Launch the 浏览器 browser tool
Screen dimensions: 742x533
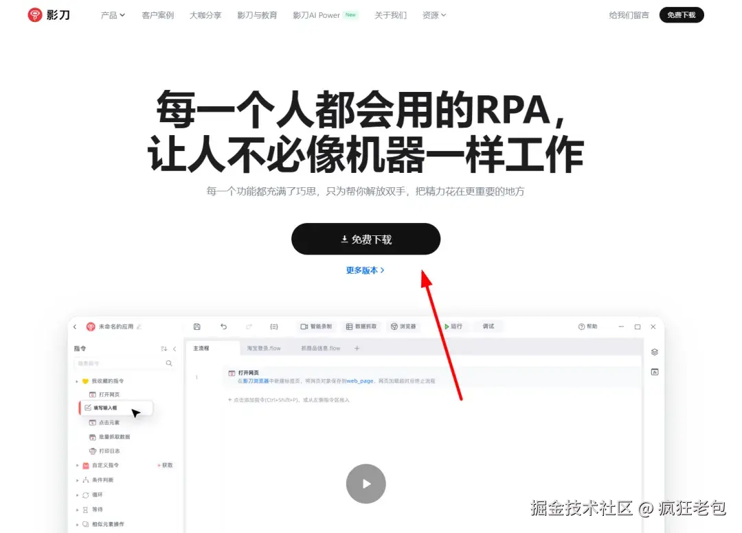[405, 327]
